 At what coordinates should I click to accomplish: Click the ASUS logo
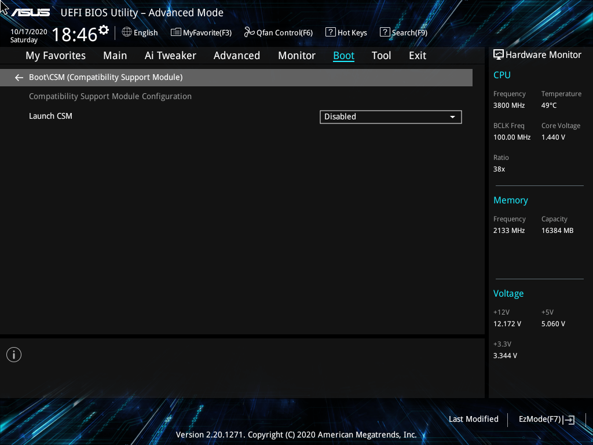click(30, 13)
